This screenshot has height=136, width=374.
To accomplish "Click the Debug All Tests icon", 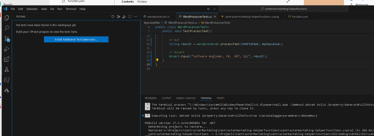I will point(124,17).
